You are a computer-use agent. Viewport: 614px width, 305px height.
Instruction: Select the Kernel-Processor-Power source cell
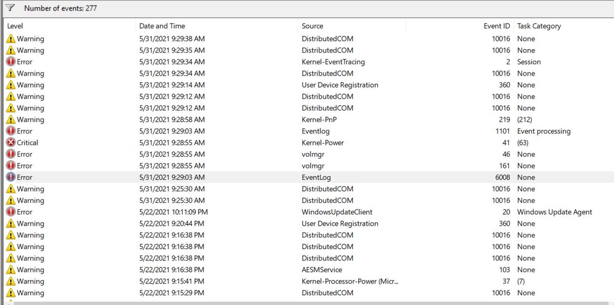[350, 281]
